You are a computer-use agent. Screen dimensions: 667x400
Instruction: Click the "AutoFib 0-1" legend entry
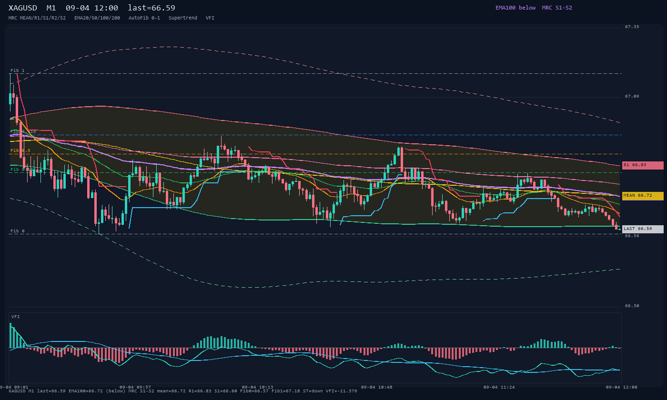point(144,18)
